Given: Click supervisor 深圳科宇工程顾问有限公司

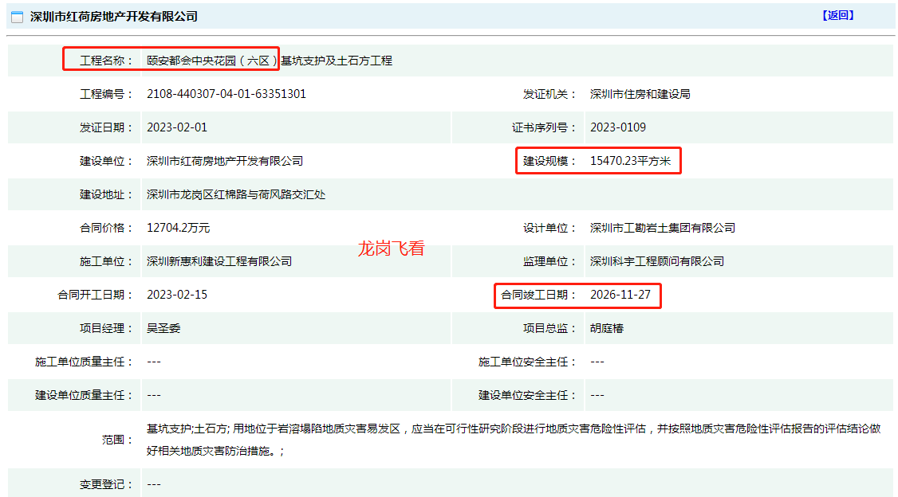Looking at the screenshot, I should coord(656,261).
